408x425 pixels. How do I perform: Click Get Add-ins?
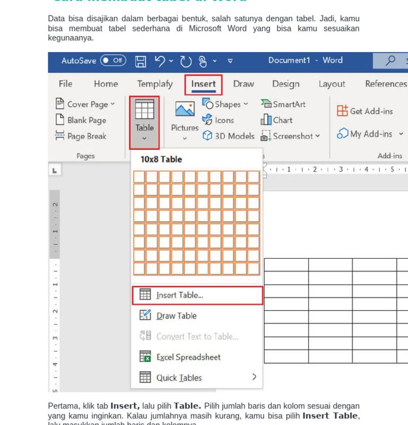tap(365, 111)
